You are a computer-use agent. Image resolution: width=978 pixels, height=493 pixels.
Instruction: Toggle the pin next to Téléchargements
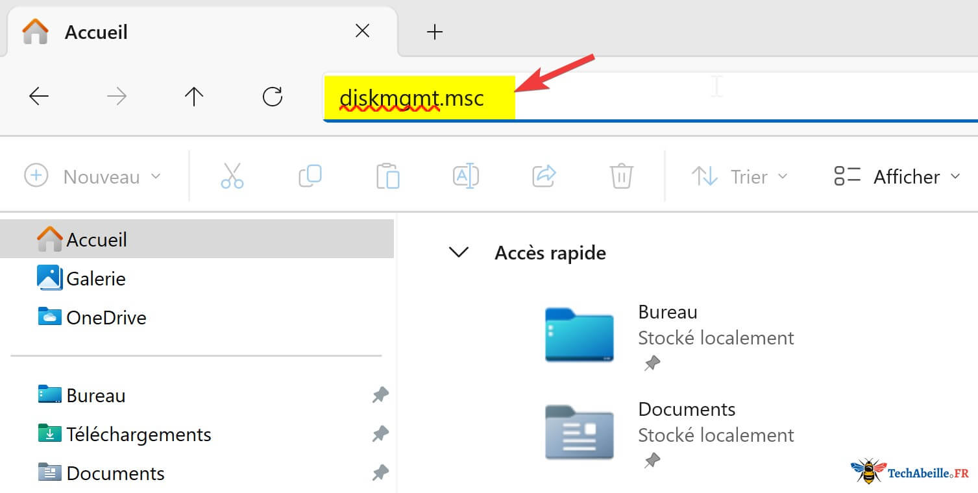[380, 434]
